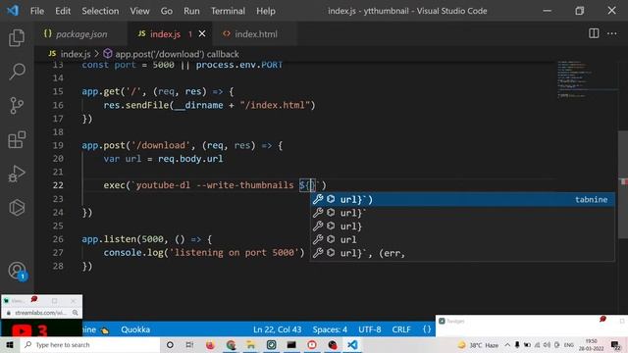628x353 pixels.
Task: Click the VS Code taskbar icon
Action: point(352,344)
